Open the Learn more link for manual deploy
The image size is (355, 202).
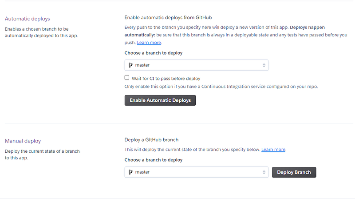pyautogui.click(x=273, y=150)
